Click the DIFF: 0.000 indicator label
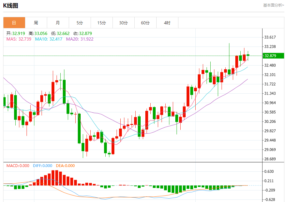Image resolution: width=285 pixels, height=202 pixels. (42, 166)
